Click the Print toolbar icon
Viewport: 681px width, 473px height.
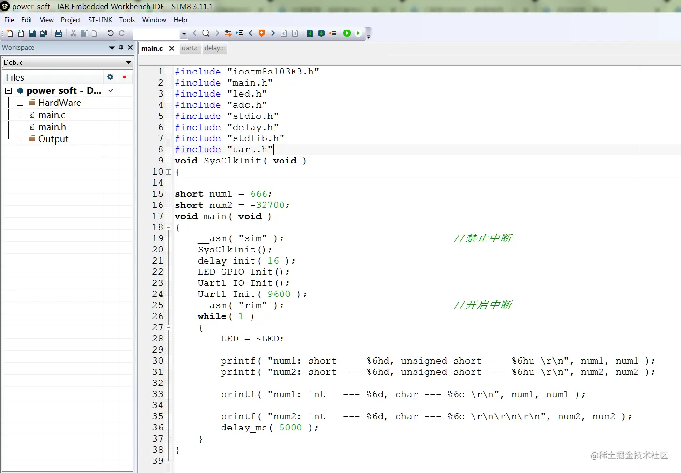point(59,33)
